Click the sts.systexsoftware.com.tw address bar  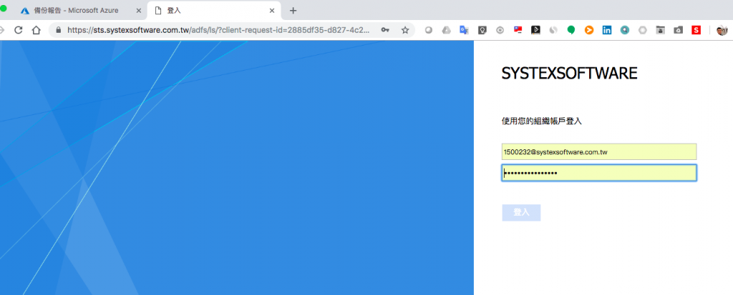(x=220, y=30)
